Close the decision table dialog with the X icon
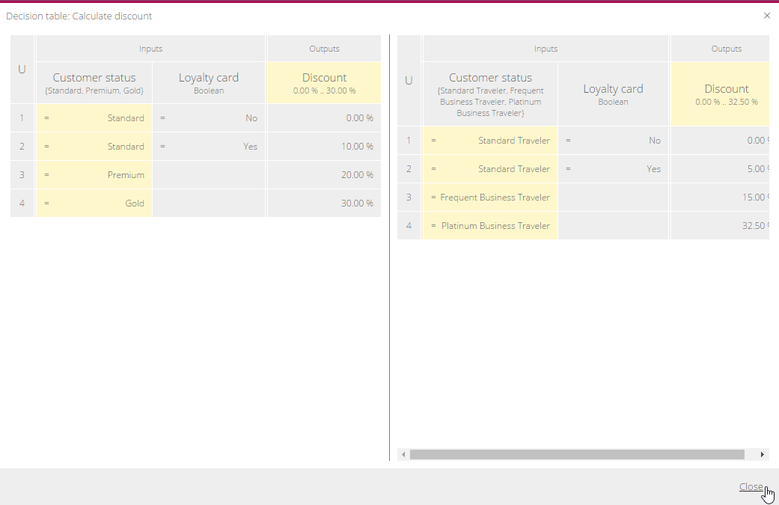 (766, 16)
